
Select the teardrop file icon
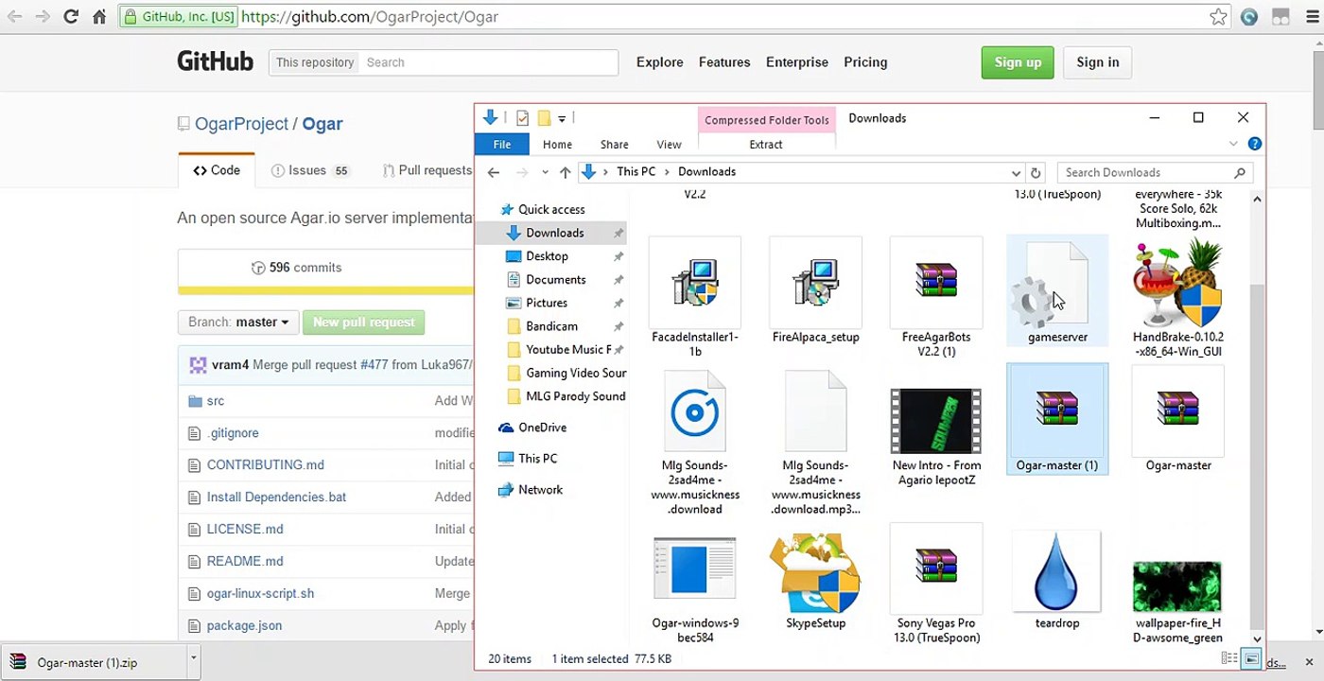[1057, 571]
